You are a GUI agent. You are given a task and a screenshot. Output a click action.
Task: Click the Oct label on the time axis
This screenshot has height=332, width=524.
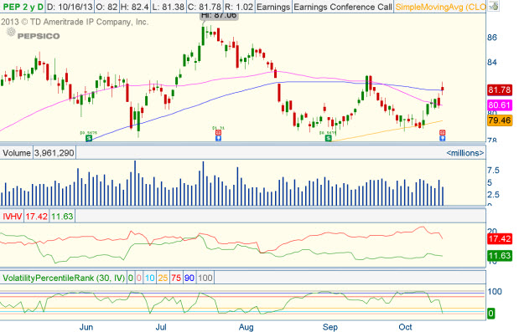405,327
